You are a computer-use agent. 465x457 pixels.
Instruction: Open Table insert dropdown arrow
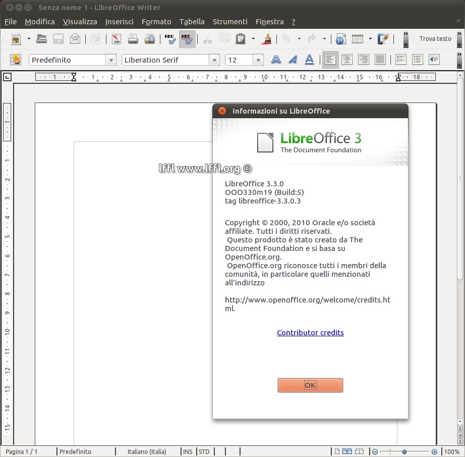click(x=370, y=39)
